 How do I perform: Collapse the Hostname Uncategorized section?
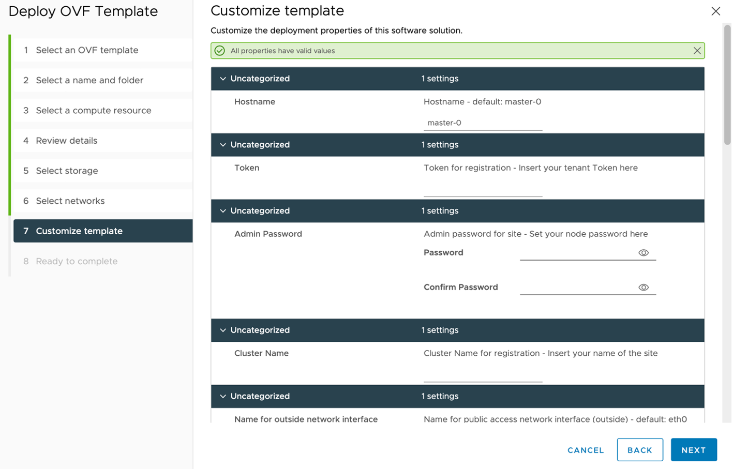(x=222, y=79)
